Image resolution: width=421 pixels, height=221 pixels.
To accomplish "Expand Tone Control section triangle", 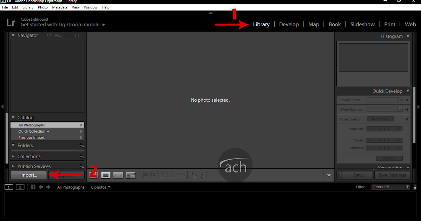I will (407, 119).
